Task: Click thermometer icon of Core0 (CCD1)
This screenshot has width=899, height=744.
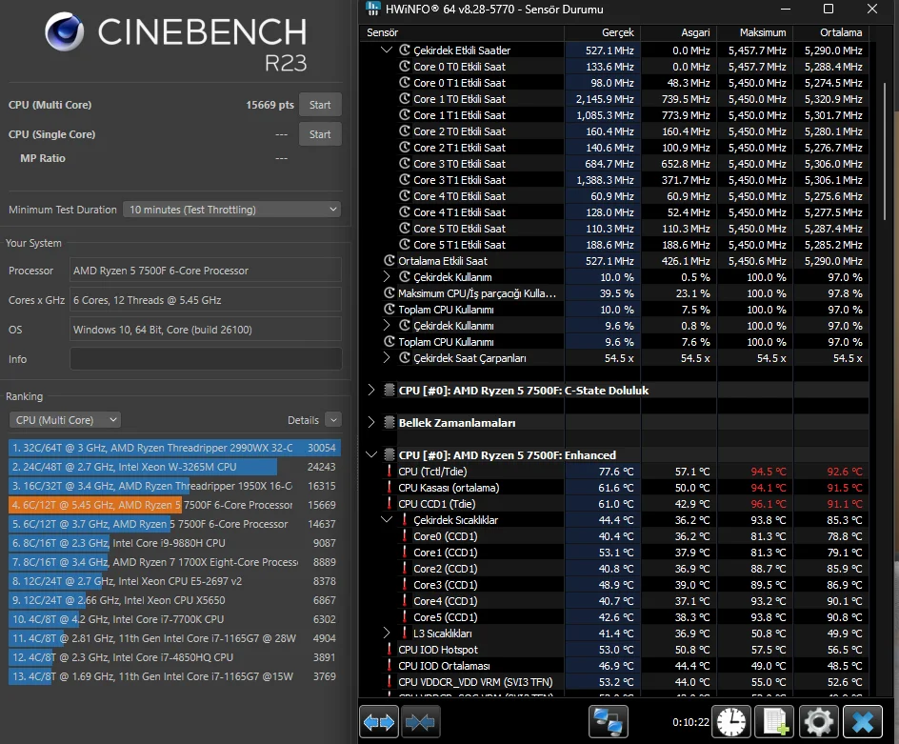Action: pos(405,536)
